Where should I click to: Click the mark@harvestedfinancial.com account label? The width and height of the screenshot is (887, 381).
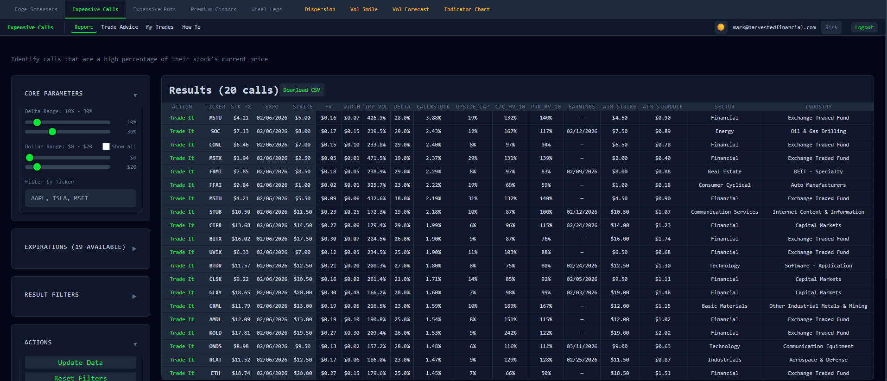tap(774, 27)
